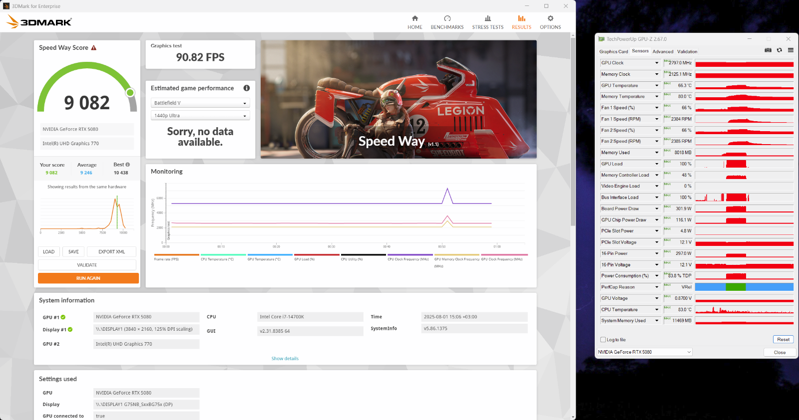The image size is (799, 420).
Task: Click the Frame rate (FPS) legend color bar
Action: click(177, 254)
